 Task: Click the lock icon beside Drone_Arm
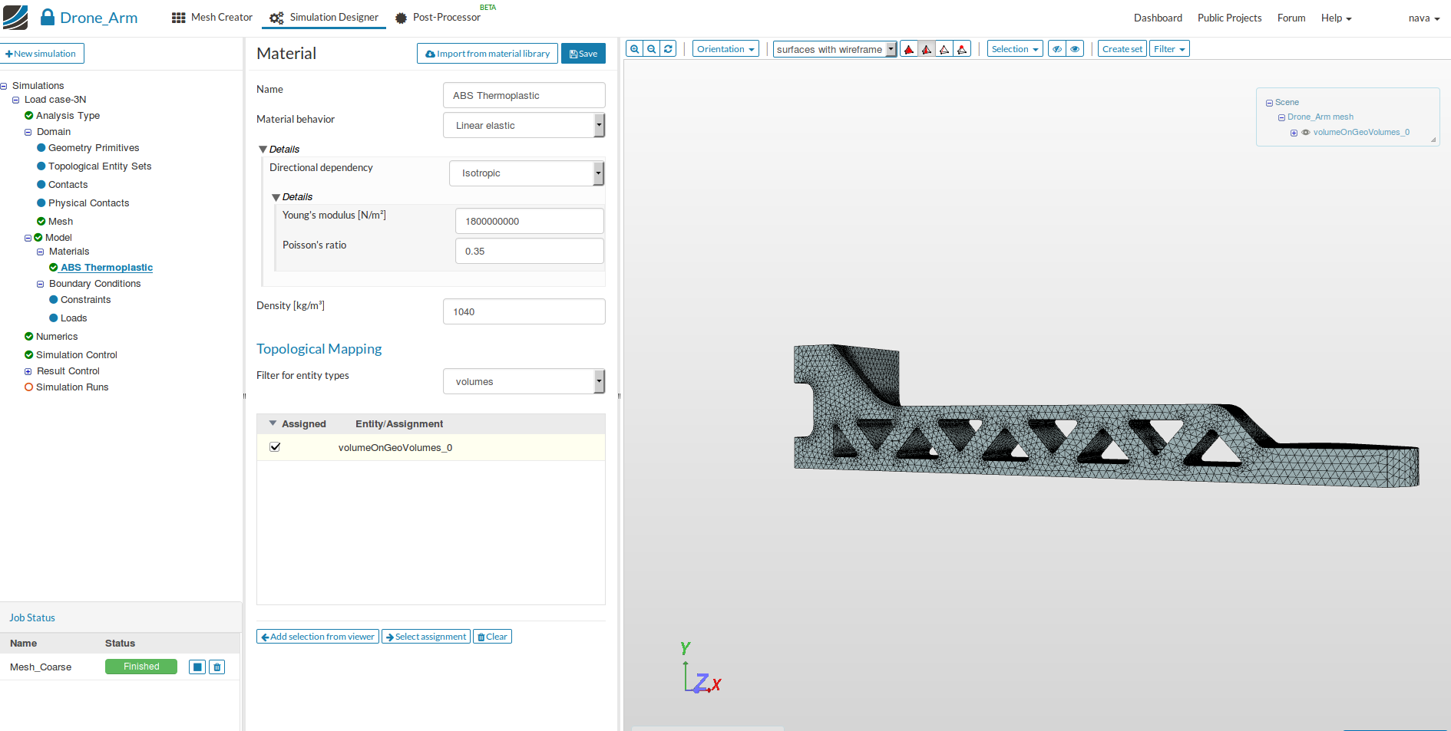click(x=48, y=17)
